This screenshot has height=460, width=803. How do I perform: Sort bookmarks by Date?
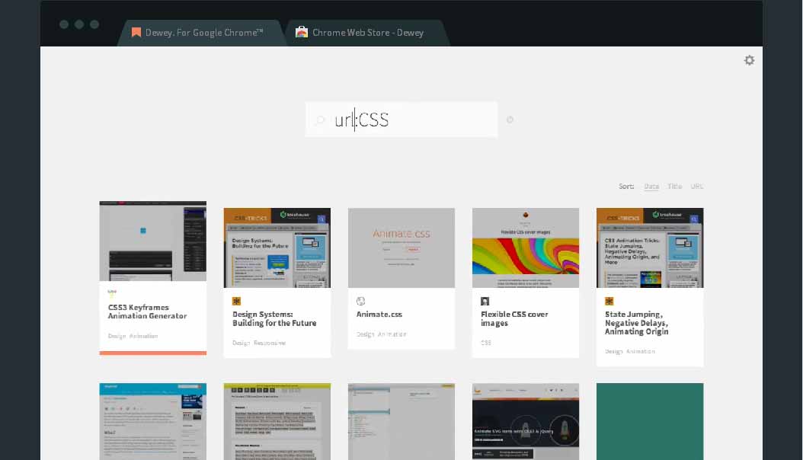[x=651, y=187]
